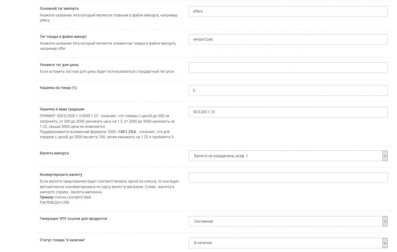Image resolution: width=397 pixels, height=252 pixels.
Task: Click the 'Основной тег импорта' label
Action: click(59, 9)
